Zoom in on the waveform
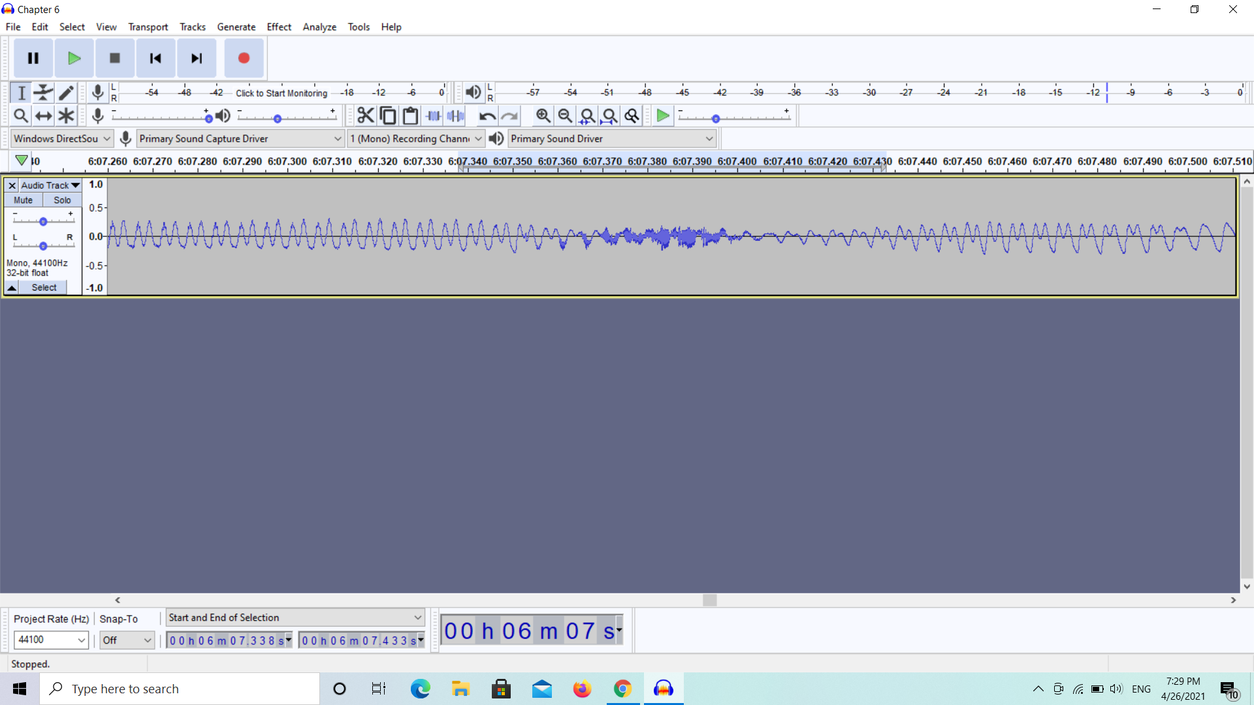This screenshot has width=1254, height=705. pos(543,116)
